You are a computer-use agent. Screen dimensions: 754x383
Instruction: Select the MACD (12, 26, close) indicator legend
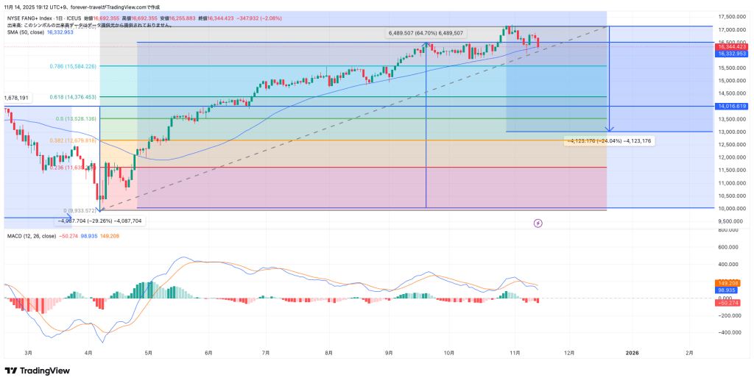pos(32,235)
